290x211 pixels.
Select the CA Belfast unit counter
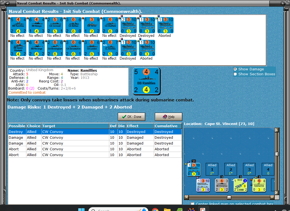[73, 25]
